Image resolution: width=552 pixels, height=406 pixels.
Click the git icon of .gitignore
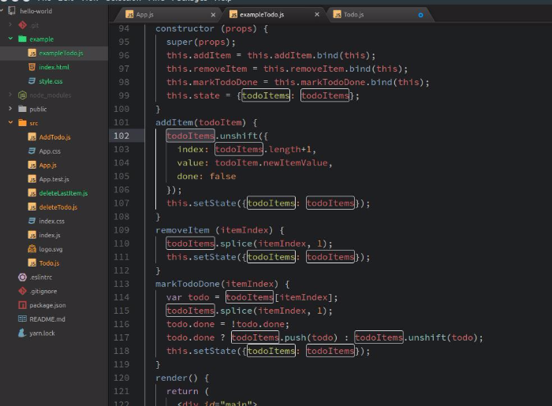(x=22, y=291)
